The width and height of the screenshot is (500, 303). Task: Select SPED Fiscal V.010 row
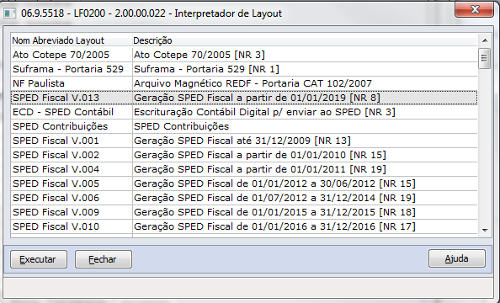coord(244,226)
